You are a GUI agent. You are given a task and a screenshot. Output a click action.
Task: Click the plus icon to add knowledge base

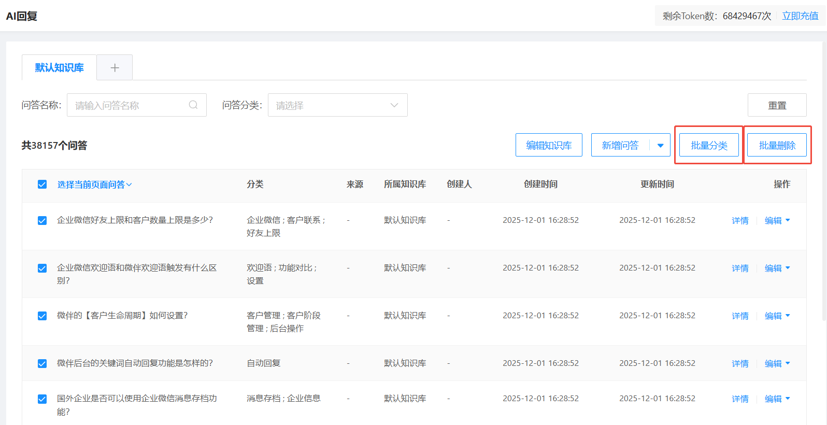(x=115, y=68)
